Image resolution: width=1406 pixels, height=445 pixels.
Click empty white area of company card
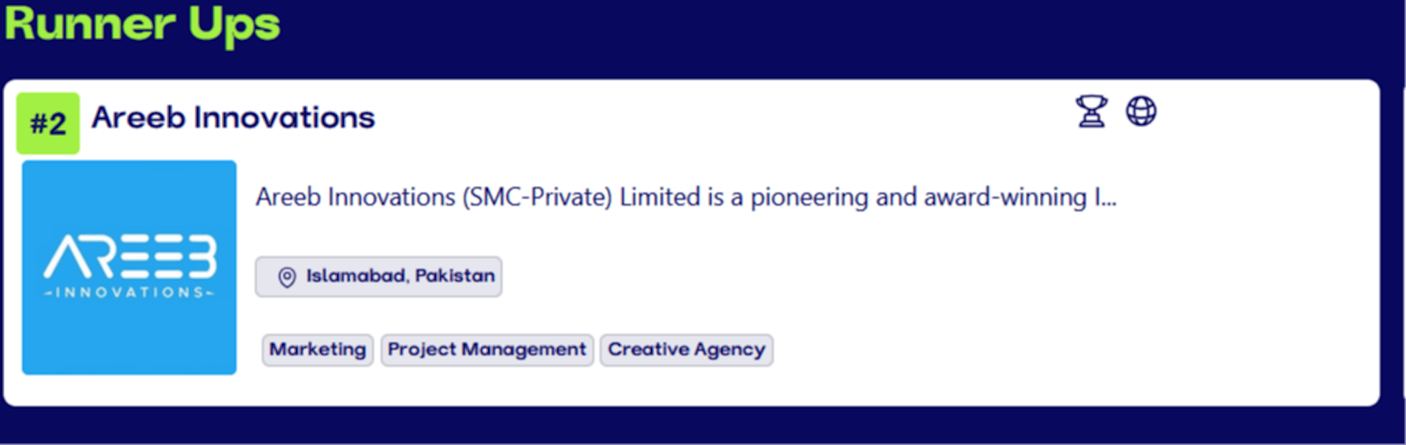point(1030,309)
